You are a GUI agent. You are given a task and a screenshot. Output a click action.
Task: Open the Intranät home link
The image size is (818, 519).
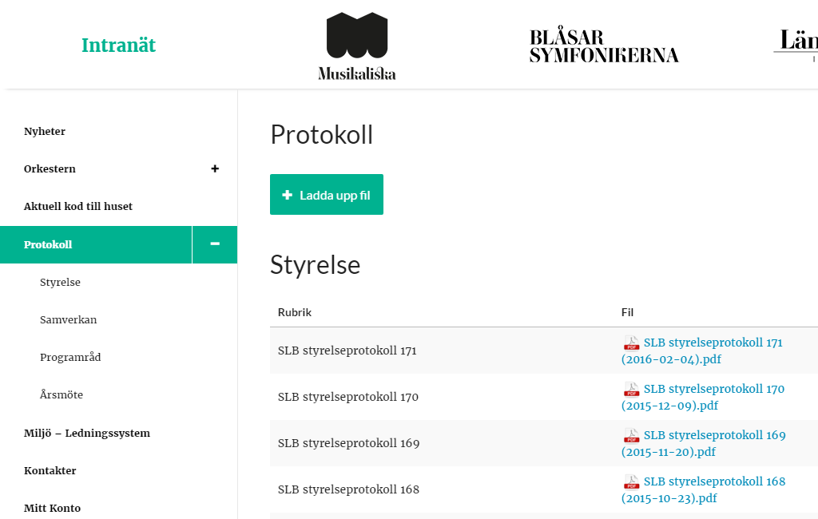tap(118, 46)
